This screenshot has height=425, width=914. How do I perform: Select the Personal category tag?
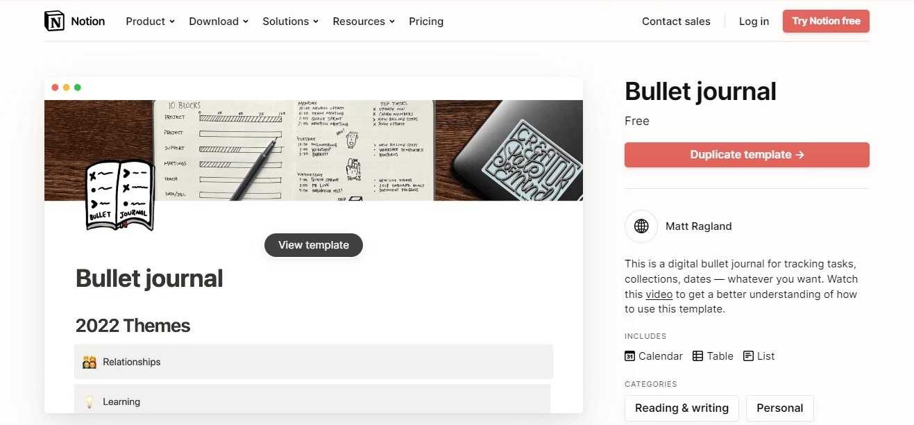[779, 408]
